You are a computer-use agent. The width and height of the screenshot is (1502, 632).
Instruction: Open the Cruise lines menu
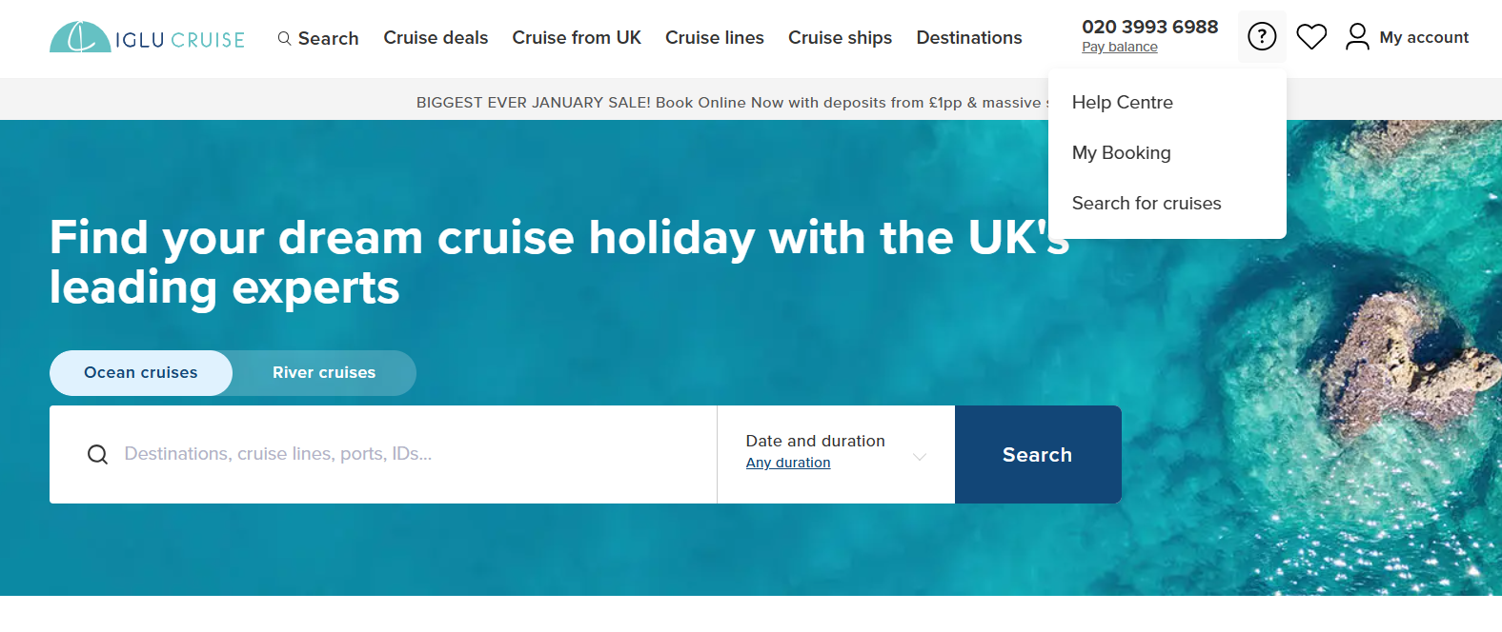715,38
